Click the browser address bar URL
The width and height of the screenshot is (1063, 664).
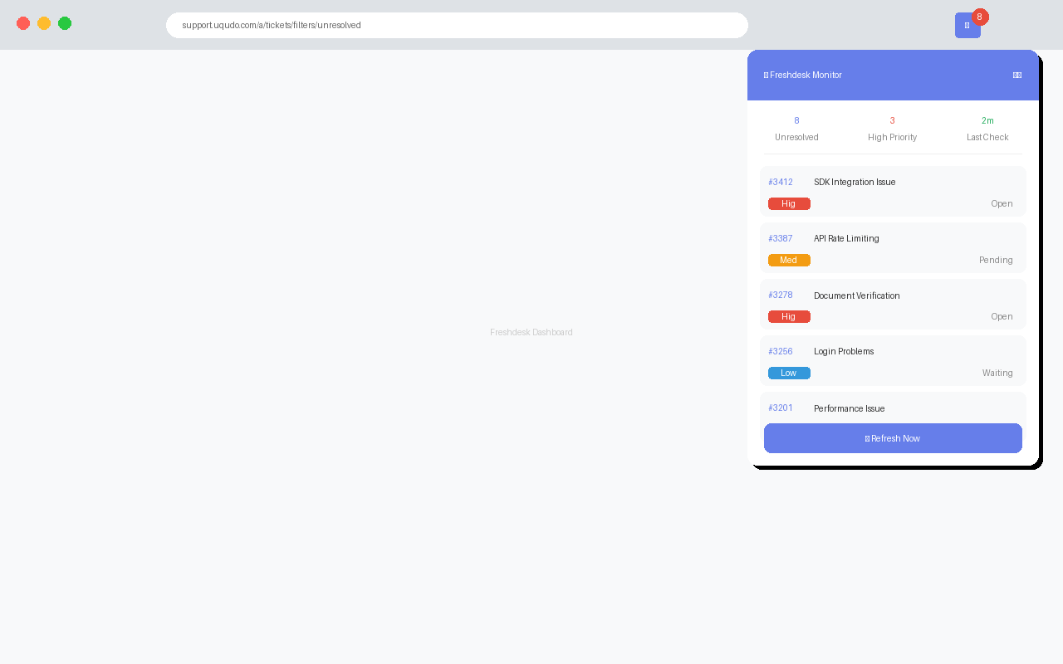point(457,25)
